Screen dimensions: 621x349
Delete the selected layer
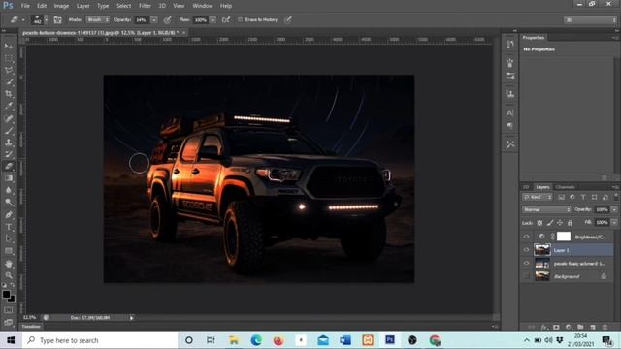pyautogui.click(x=605, y=327)
